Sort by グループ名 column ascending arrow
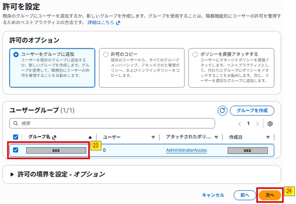296x204 pixels. tap(90, 137)
